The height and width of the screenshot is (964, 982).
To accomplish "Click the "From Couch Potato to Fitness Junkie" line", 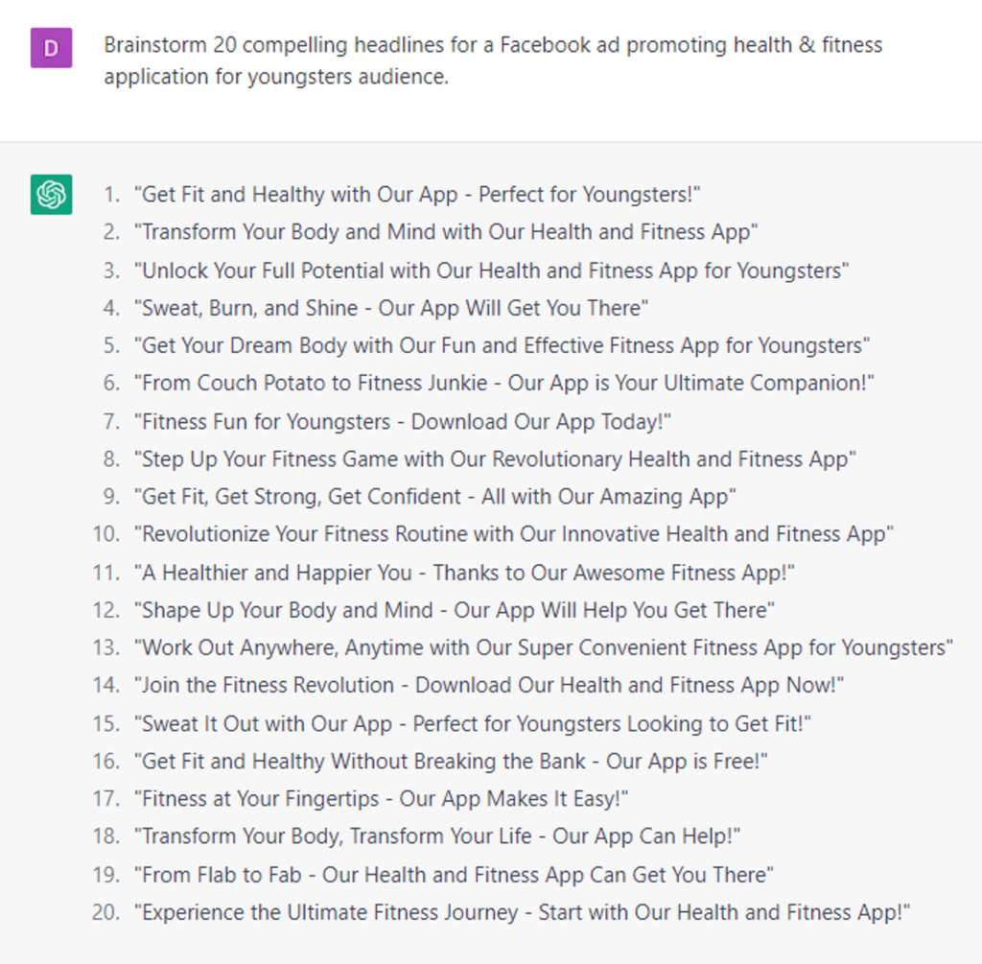I will tap(504, 384).
